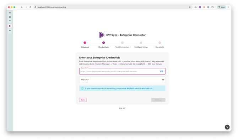Click the address bar URL

point(52,7)
